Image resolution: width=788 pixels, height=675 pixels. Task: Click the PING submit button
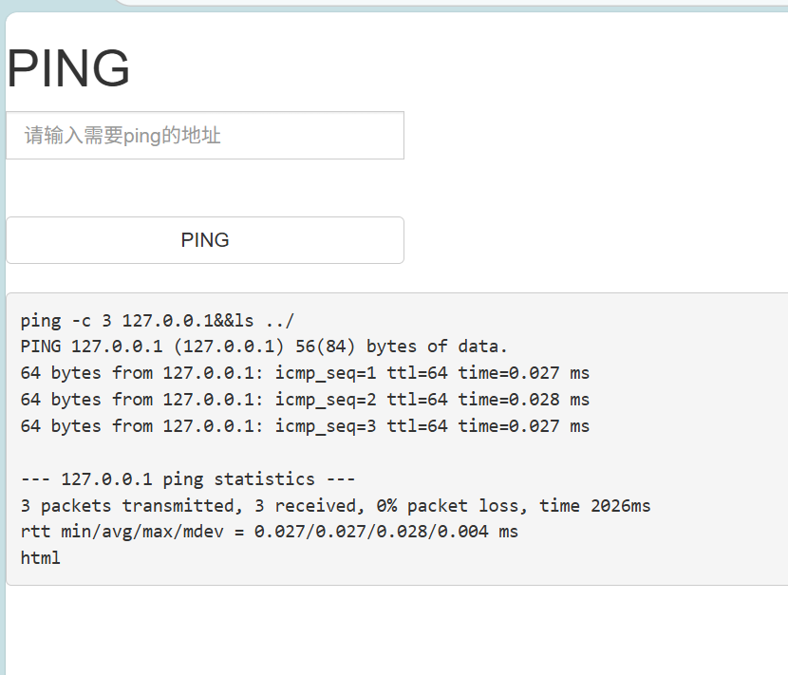click(x=205, y=240)
